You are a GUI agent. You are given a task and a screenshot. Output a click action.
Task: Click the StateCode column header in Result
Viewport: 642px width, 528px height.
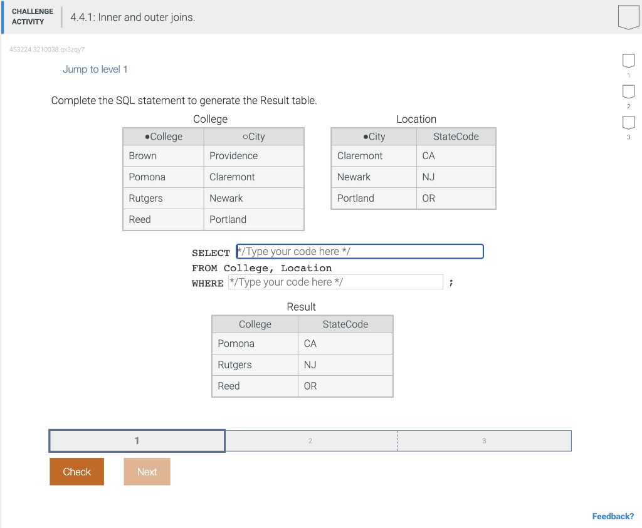coord(345,324)
